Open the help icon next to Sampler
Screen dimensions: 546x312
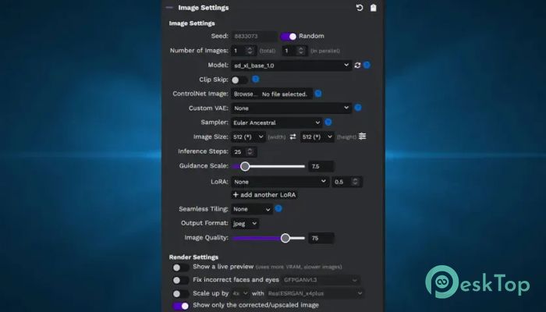tap(328, 122)
